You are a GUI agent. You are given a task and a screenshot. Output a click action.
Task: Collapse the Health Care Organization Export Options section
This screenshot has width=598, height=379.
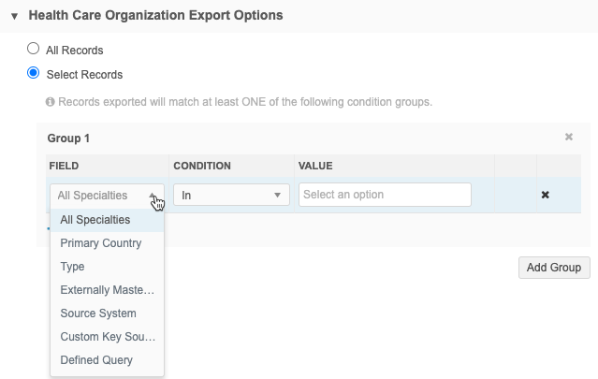15,17
